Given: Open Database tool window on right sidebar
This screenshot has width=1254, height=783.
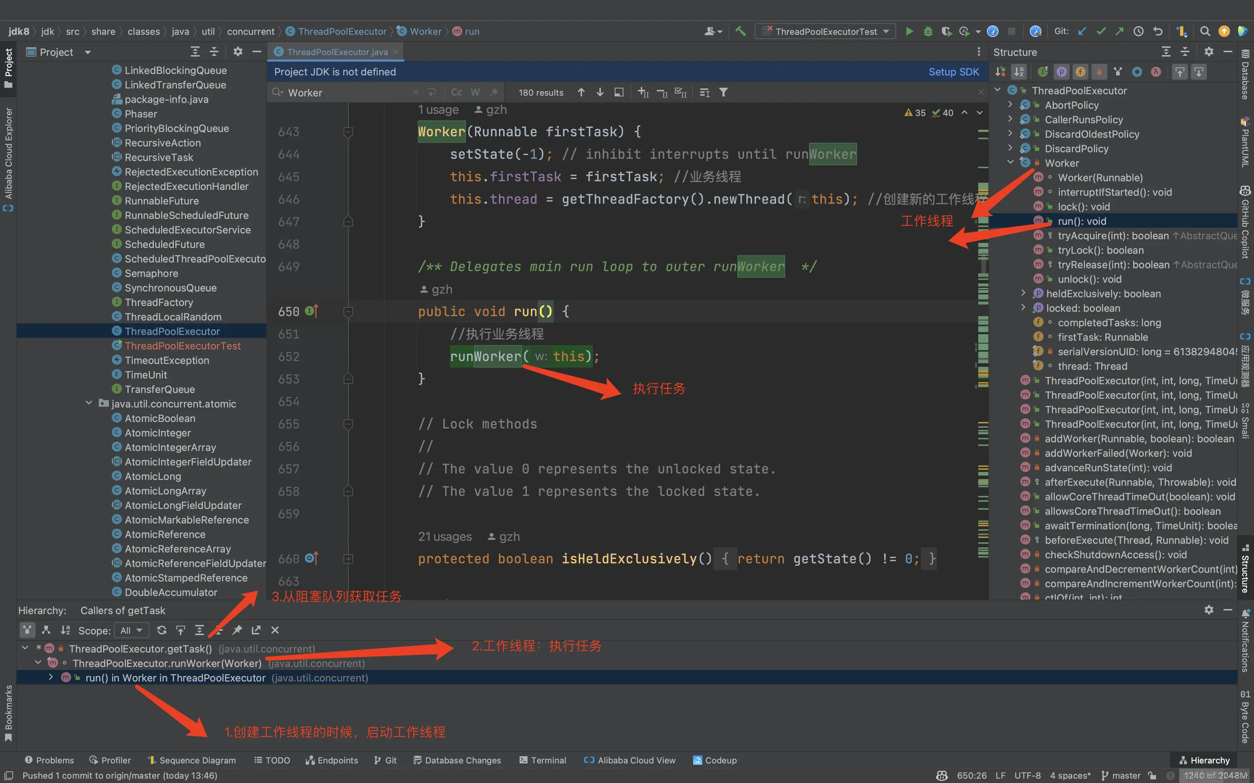Looking at the screenshot, I should [1245, 74].
